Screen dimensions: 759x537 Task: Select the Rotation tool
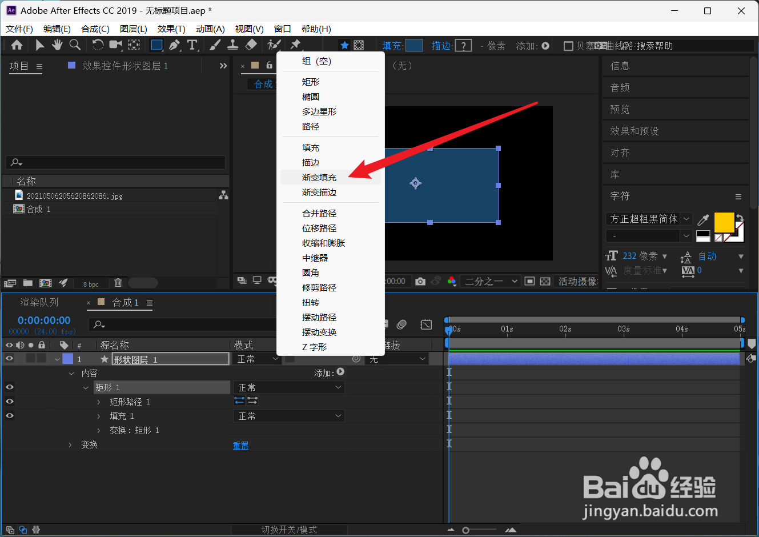click(x=98, y=45)
